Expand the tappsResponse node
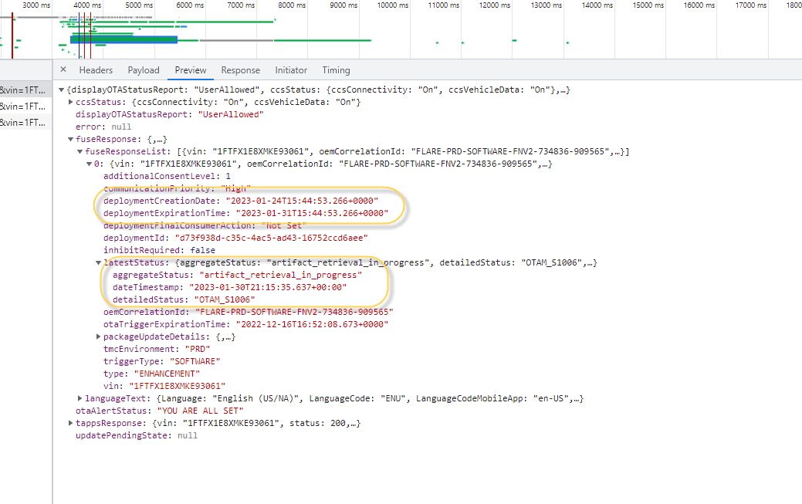 (70, 422)
